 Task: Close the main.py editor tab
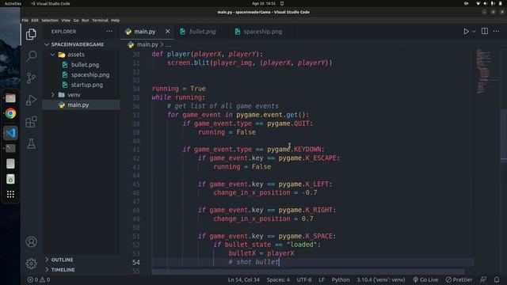pos(167,32)
